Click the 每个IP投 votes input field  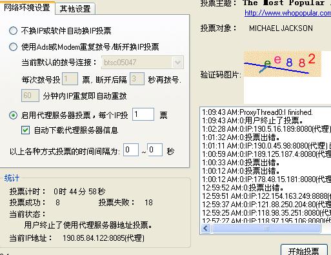click(x=143, y=114)
